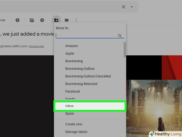Select the Boomerang-Returned label

(81, 84)
